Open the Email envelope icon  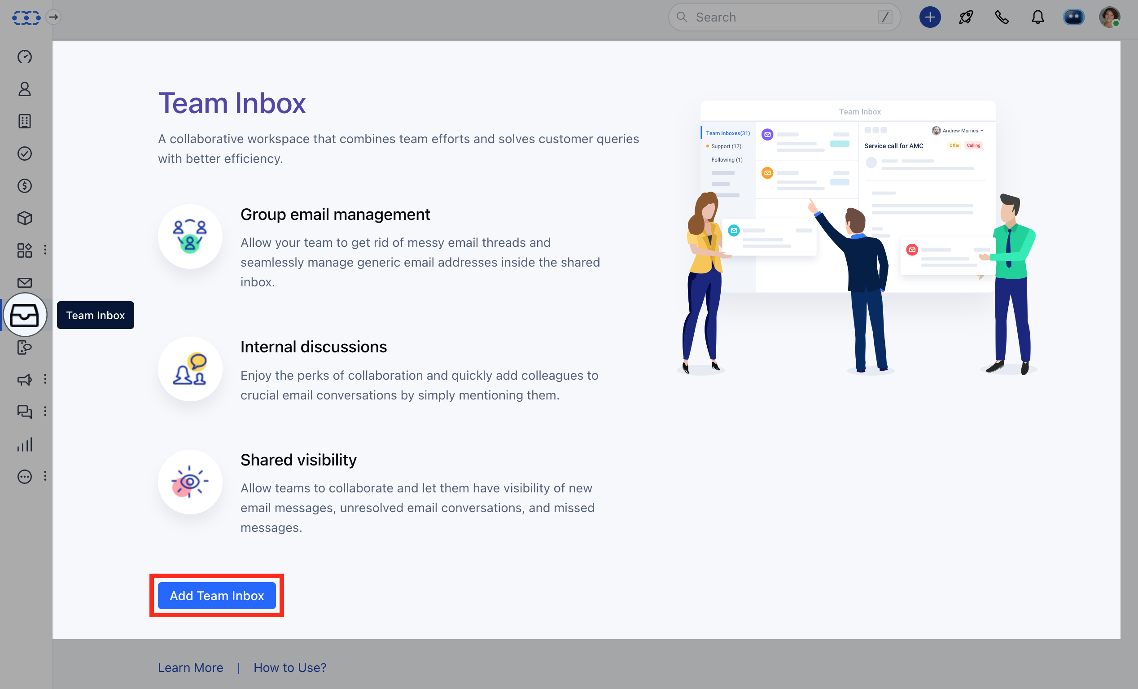coord(25,282)
